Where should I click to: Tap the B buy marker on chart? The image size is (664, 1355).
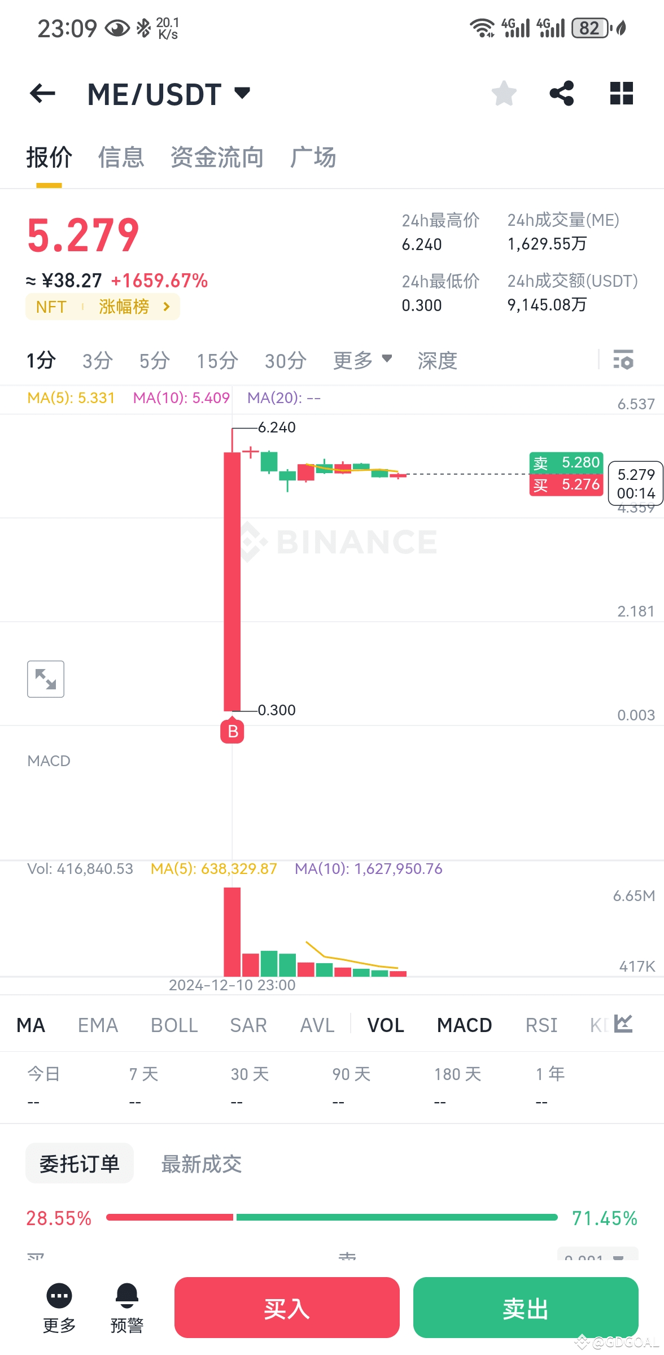(x=232, y=732)
